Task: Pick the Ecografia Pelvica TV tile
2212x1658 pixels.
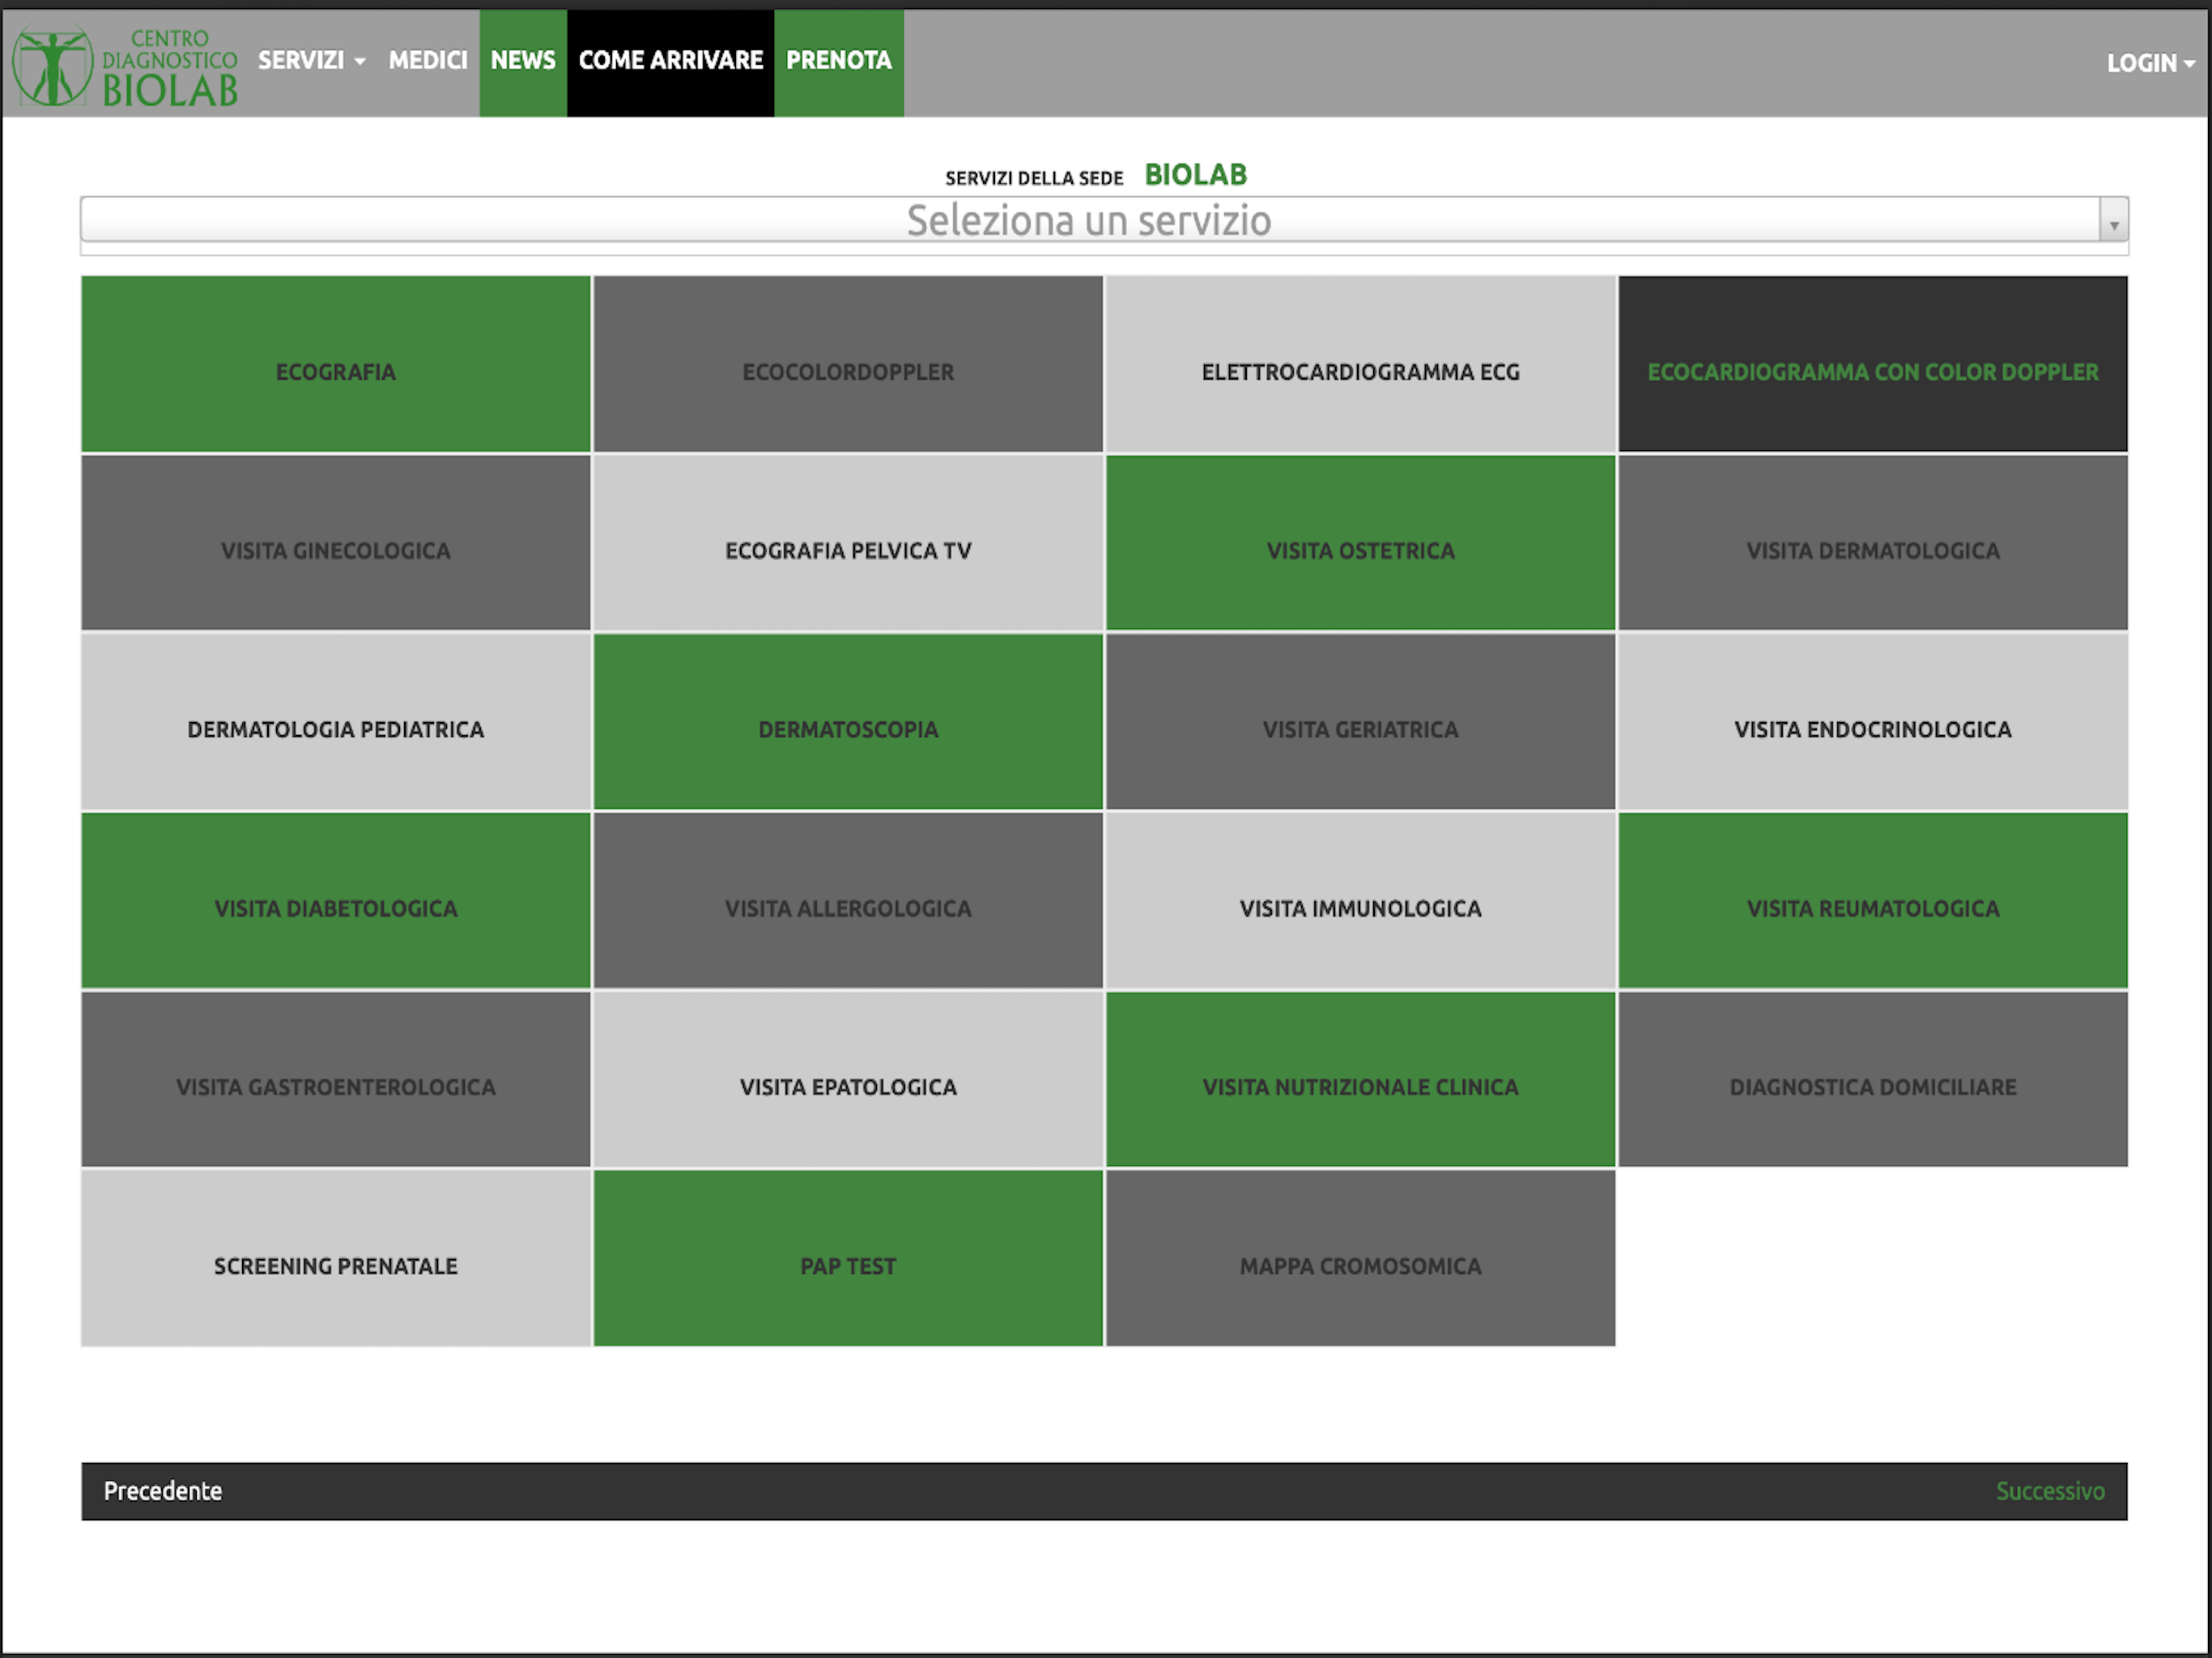Action: (x=848, y=543)
